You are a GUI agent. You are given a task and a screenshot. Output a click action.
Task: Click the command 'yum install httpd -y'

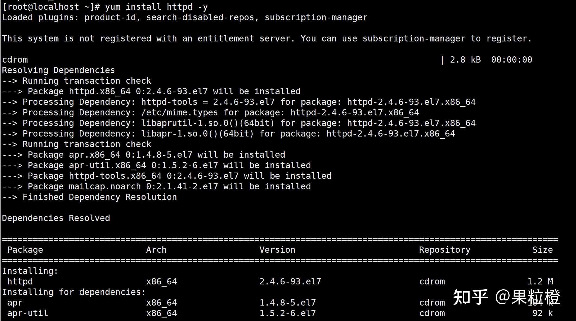156,7
